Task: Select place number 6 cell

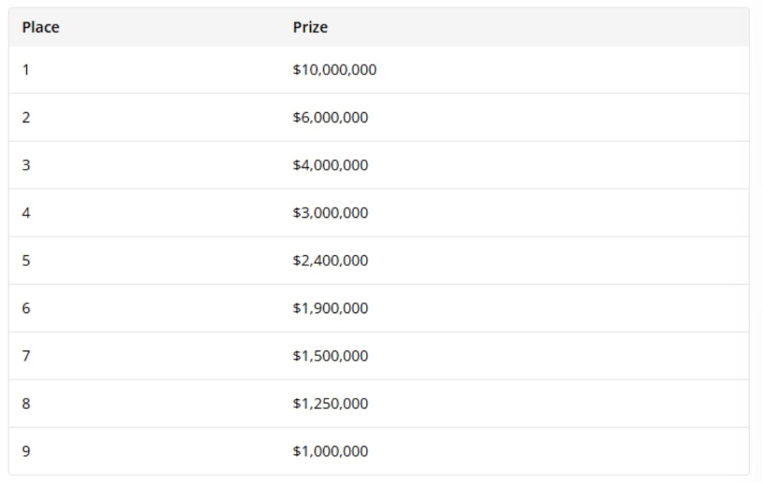Action: tap(26, 308)
